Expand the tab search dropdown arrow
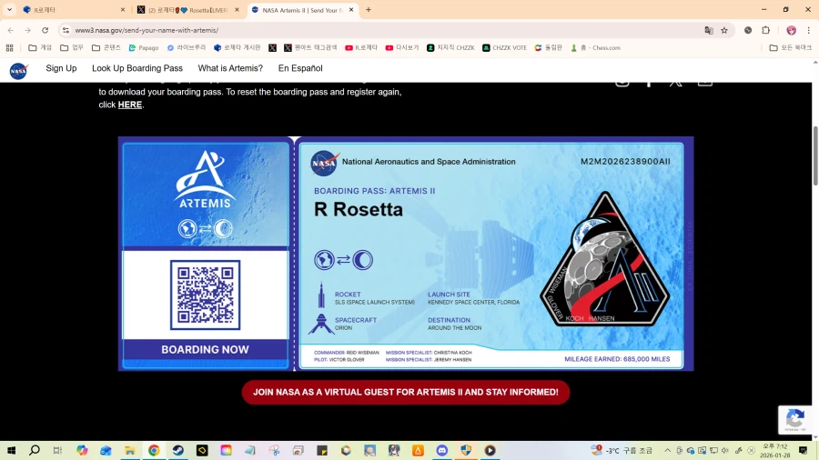 tap(9, 9)
